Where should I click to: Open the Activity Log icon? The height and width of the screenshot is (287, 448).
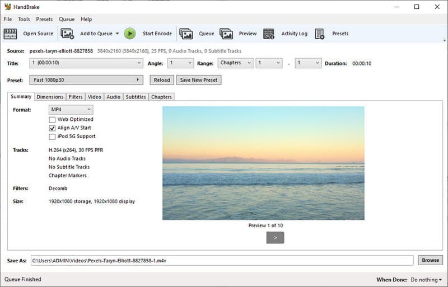pos(269,34)
